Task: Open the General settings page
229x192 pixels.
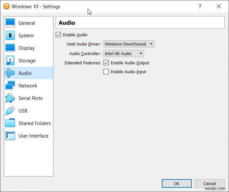Action: tap(29, 23)
